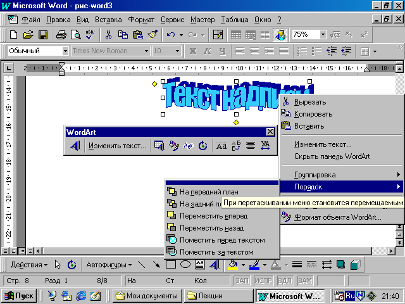Print the document using the printer icon
405x304 pixels.
[x=61, y=35]
